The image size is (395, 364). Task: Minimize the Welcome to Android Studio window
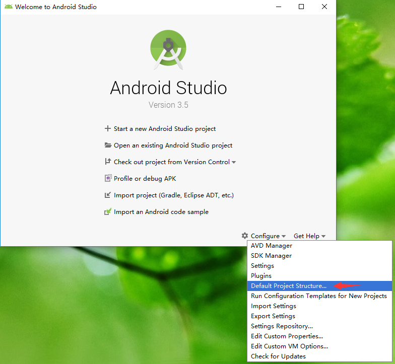[x=278, y=7]
